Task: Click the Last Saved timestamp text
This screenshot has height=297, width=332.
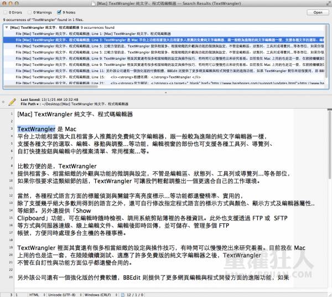Action: pos(49,99)
